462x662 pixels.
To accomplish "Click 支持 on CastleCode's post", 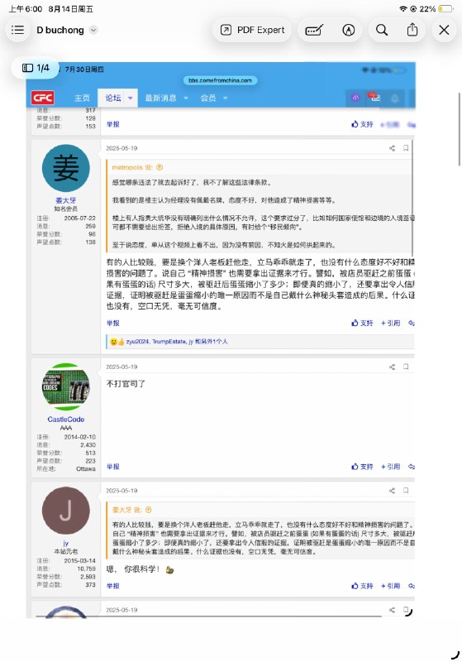I will [x=362, y=467].
